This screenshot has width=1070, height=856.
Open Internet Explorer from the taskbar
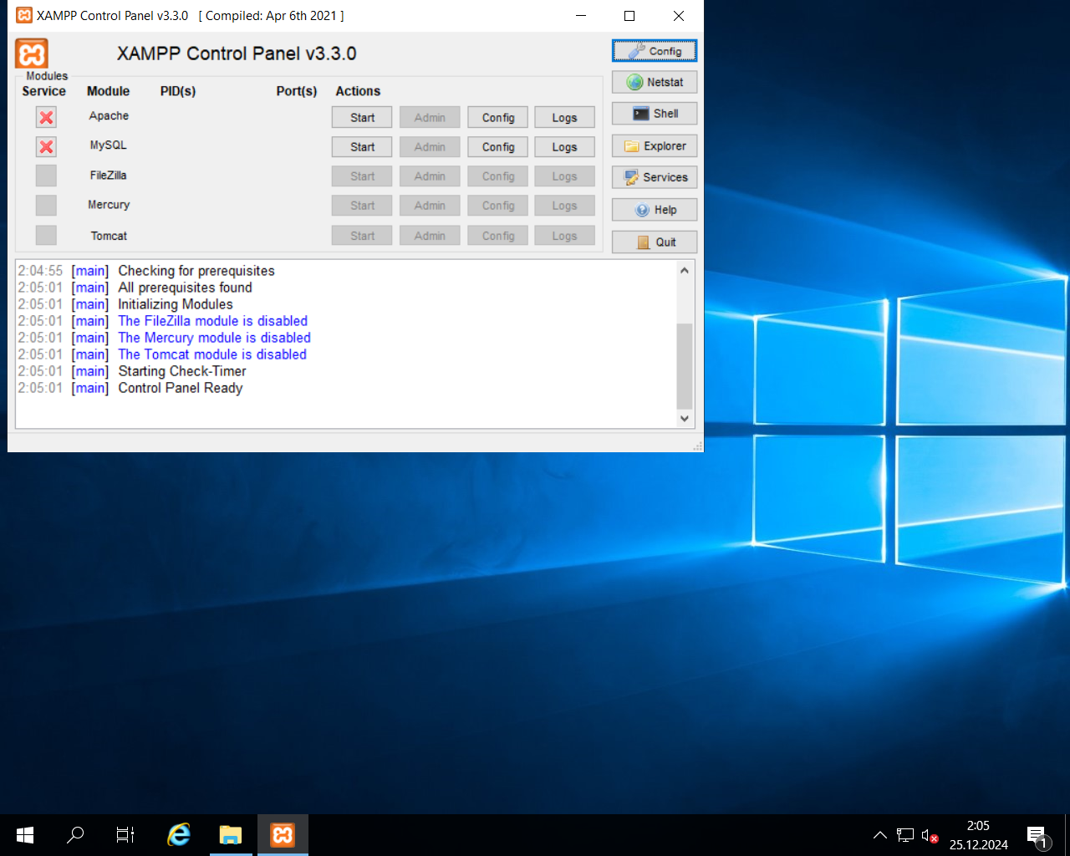pos(178,833)
